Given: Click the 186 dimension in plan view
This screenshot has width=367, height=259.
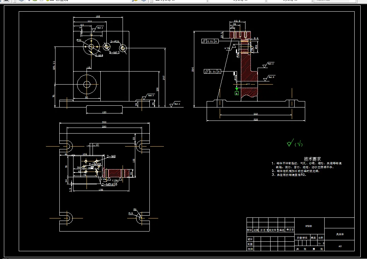Looking at the screenshot, I should [101, 190].
